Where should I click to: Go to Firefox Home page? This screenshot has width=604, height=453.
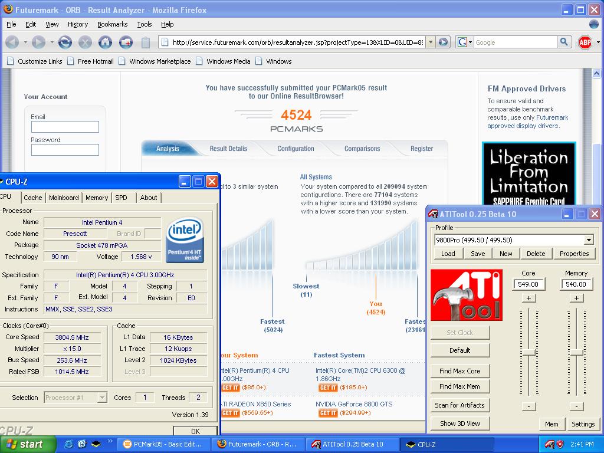(x=105, y=42)
